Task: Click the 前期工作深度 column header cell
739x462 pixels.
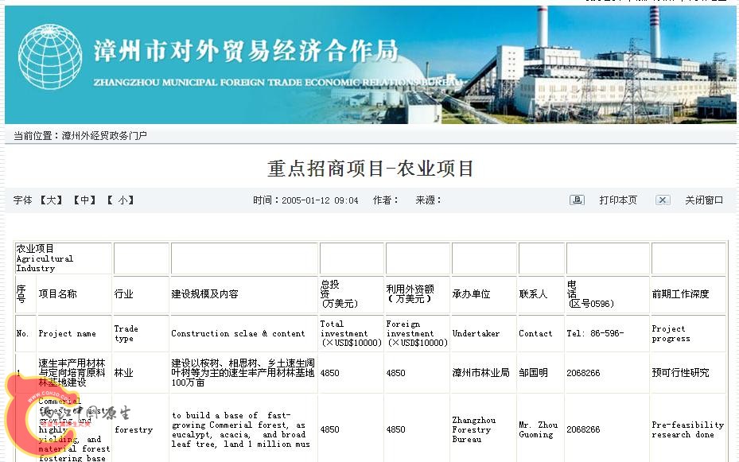Action: point(679,294)
